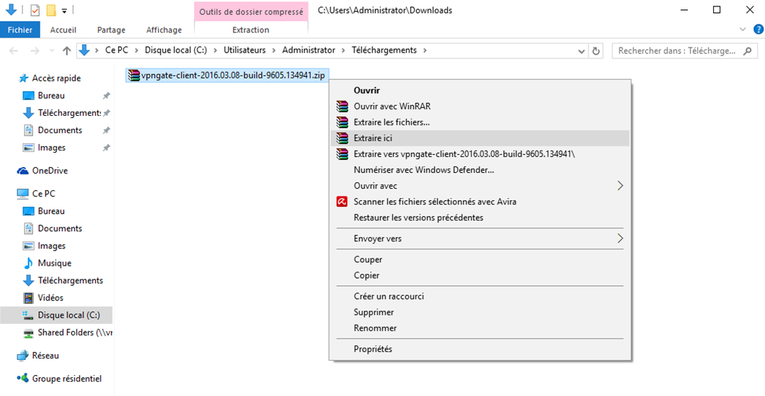The width and height of the screenshot is (765, 396).
Task: Click the Réseau icon in the sidebar
Action: coord(22,356)
